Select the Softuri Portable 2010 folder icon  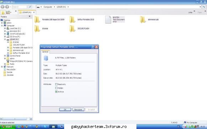(72, 20)
